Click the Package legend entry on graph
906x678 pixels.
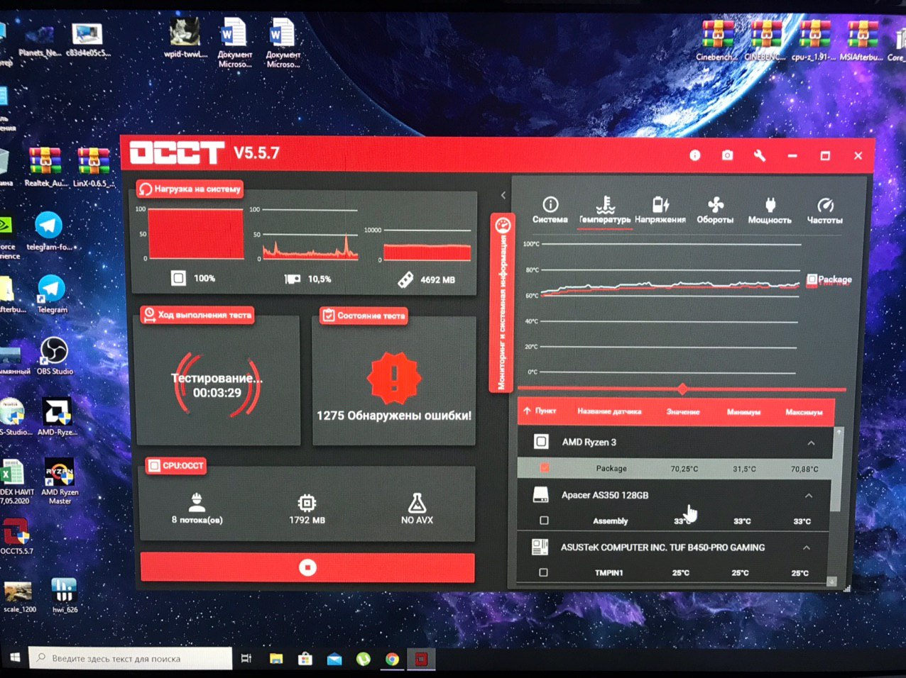click(829, 279)
